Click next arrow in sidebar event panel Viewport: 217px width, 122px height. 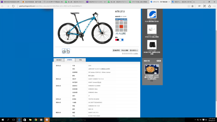click(160, 61)
